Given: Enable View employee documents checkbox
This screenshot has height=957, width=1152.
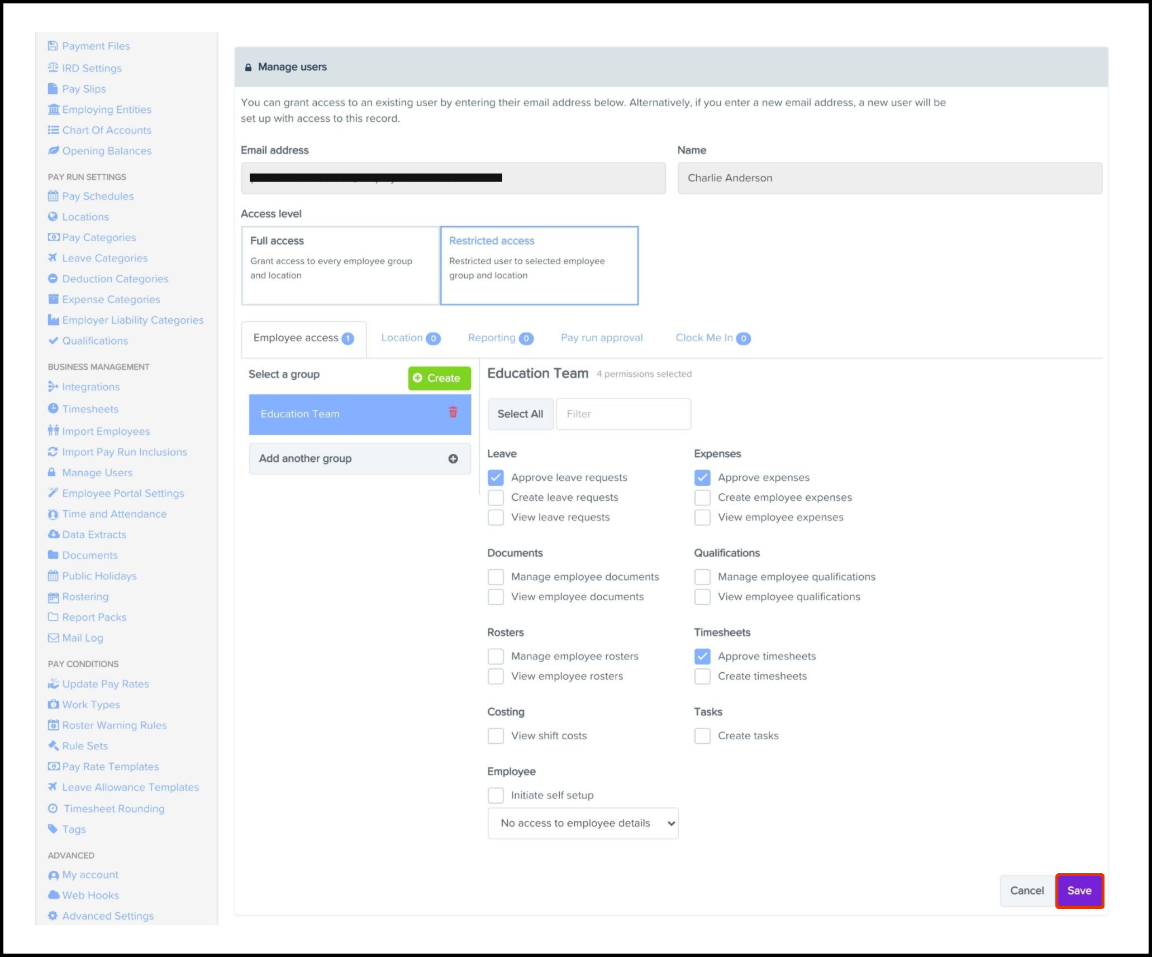Looking at the screenshot, I should pos(496,596).
